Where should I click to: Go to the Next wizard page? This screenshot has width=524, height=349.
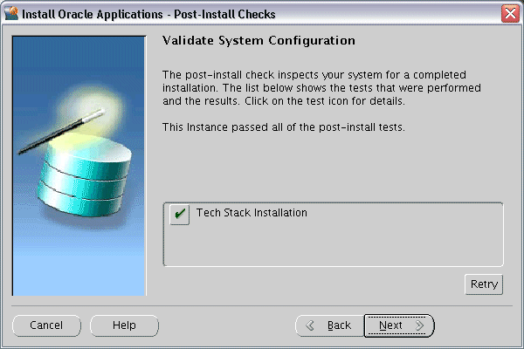click(399, 325)
